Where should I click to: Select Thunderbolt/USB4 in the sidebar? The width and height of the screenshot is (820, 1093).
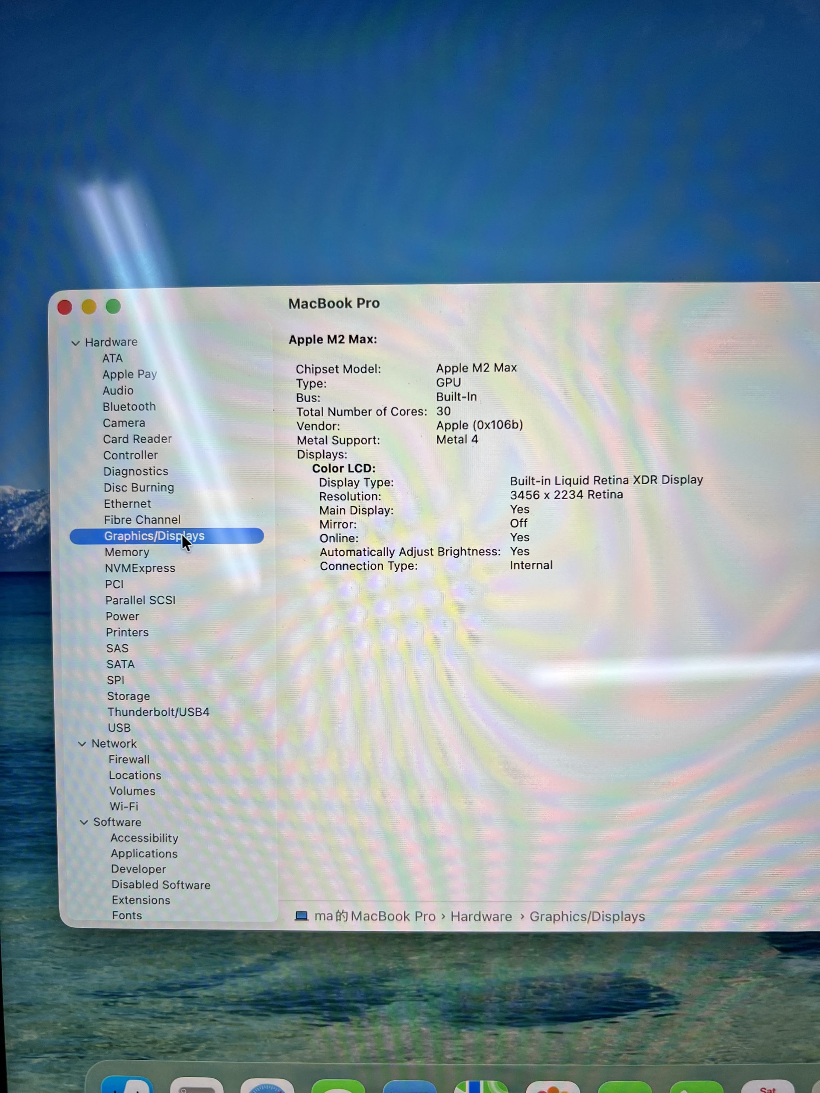point(158,712)
